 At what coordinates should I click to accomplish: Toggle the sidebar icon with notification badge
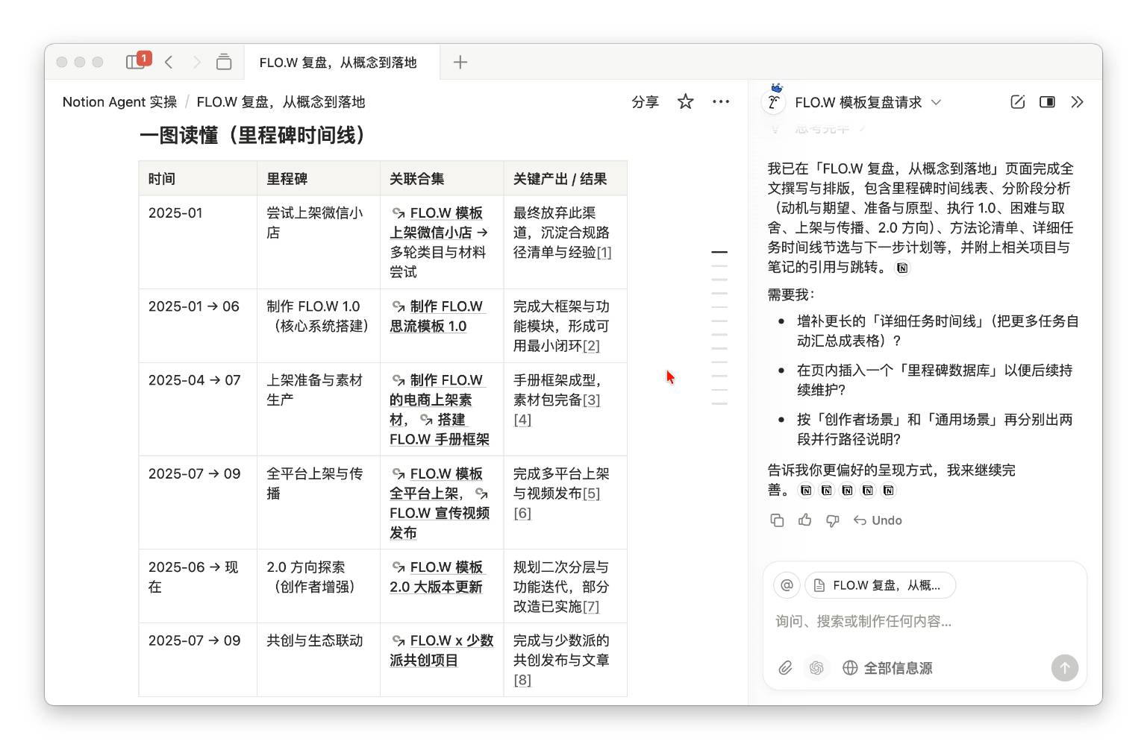pyautogui.click(x=138, y=61)
